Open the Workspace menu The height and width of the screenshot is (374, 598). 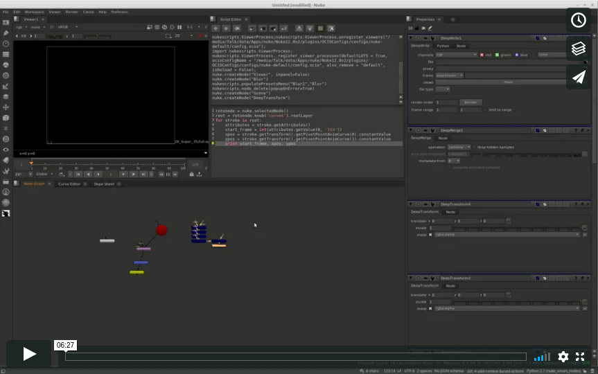pos(33,12)
